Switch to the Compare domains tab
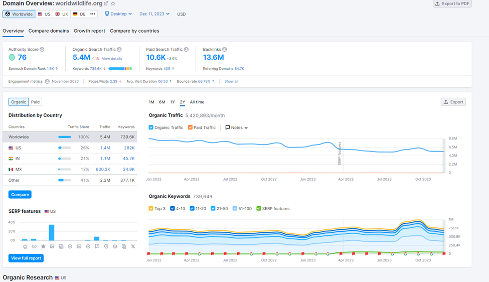This screenshot has height=282, width=489. tap(49, 31)
